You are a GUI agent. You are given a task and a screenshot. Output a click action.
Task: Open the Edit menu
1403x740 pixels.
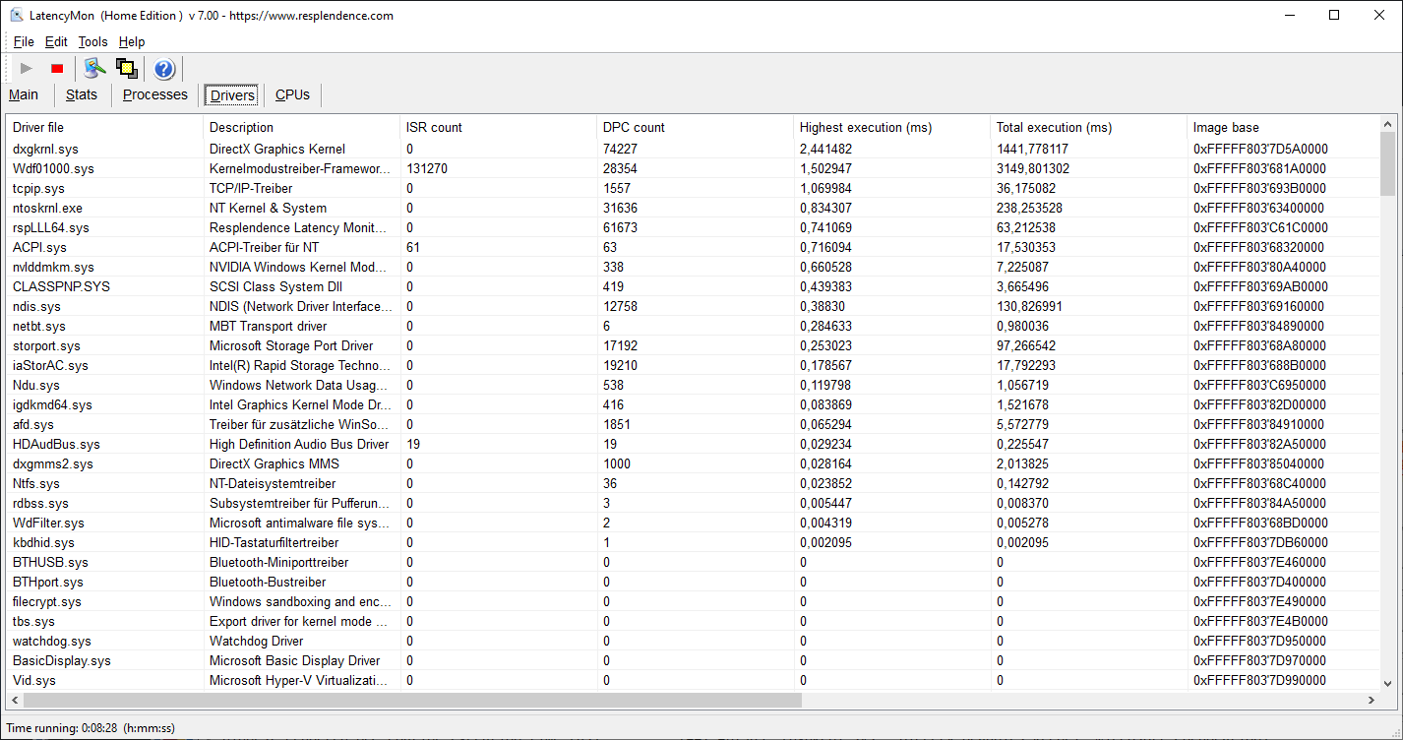(56, 41)
